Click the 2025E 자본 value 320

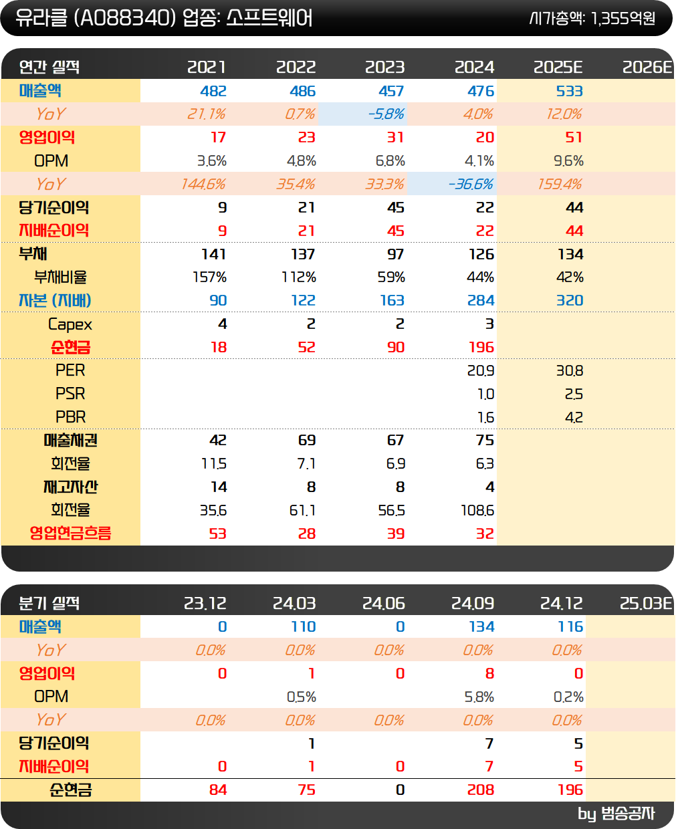570,301
